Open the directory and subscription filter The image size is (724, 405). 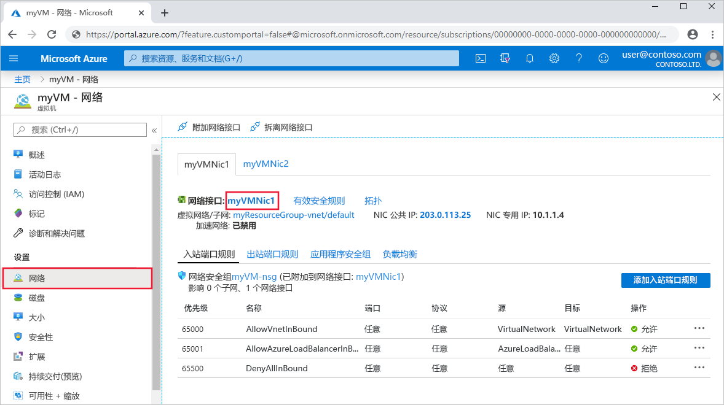(505, 58)
